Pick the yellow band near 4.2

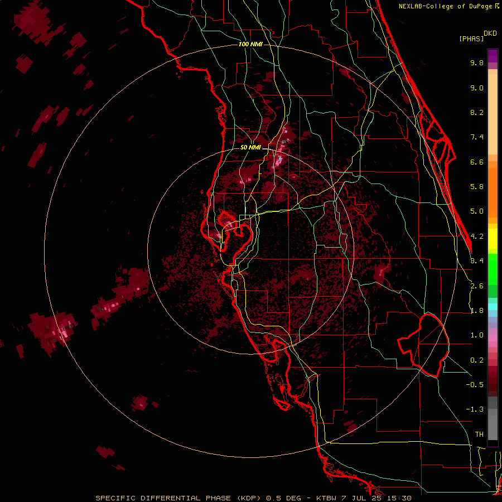pos(493,239)
